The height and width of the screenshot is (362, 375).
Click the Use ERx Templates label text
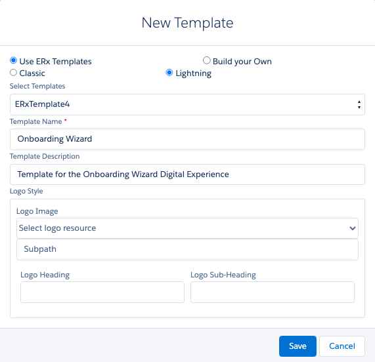tap(55, 62)
